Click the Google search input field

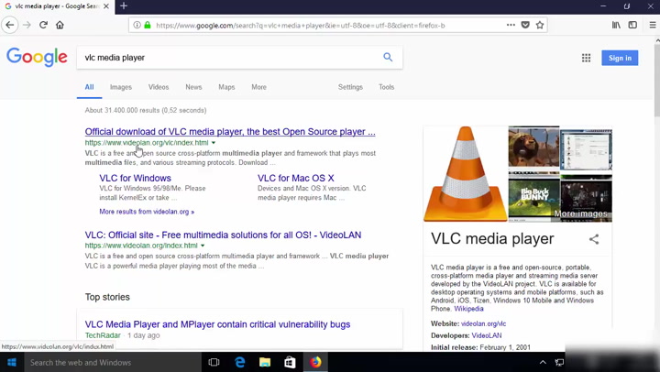pyautogui.click(x=229, y=57)
